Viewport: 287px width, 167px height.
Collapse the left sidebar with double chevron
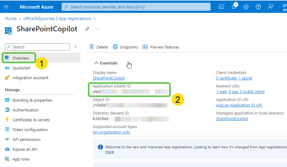pyautogui.click(x=76, y=47)
